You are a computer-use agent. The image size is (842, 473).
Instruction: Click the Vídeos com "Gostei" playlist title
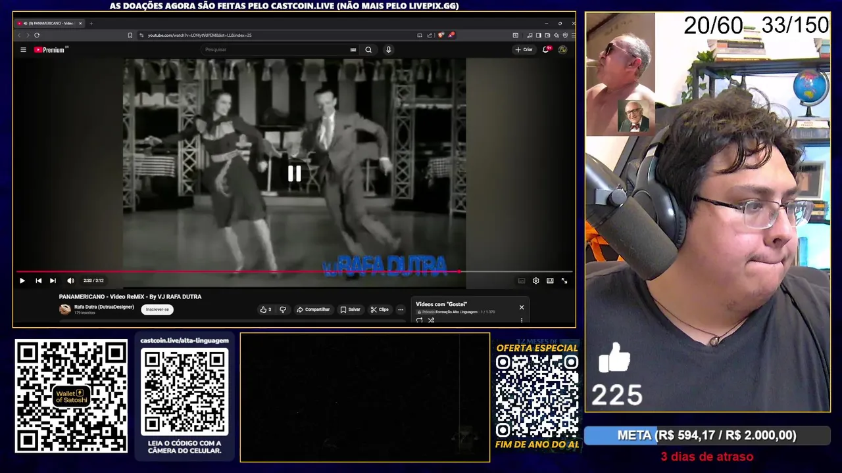click(441, 304)
